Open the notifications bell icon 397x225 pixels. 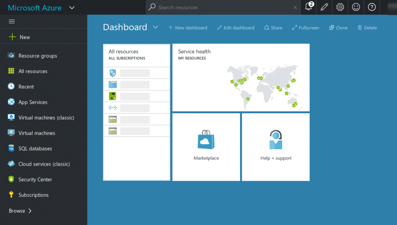click(309, 7)
